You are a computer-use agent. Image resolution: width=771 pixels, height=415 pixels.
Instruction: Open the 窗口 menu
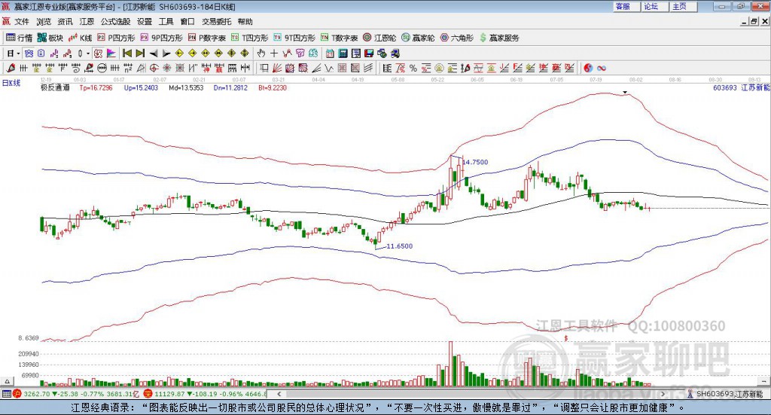point(187,22)
